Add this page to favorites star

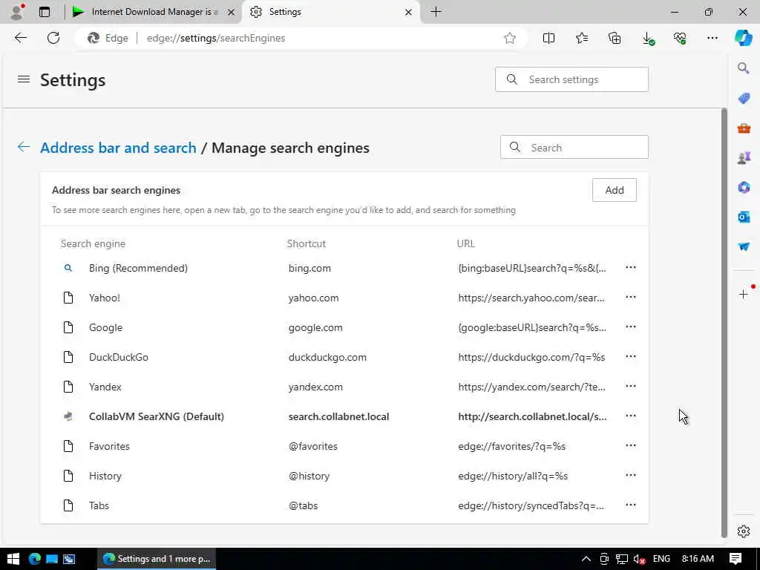coord(510,38)
